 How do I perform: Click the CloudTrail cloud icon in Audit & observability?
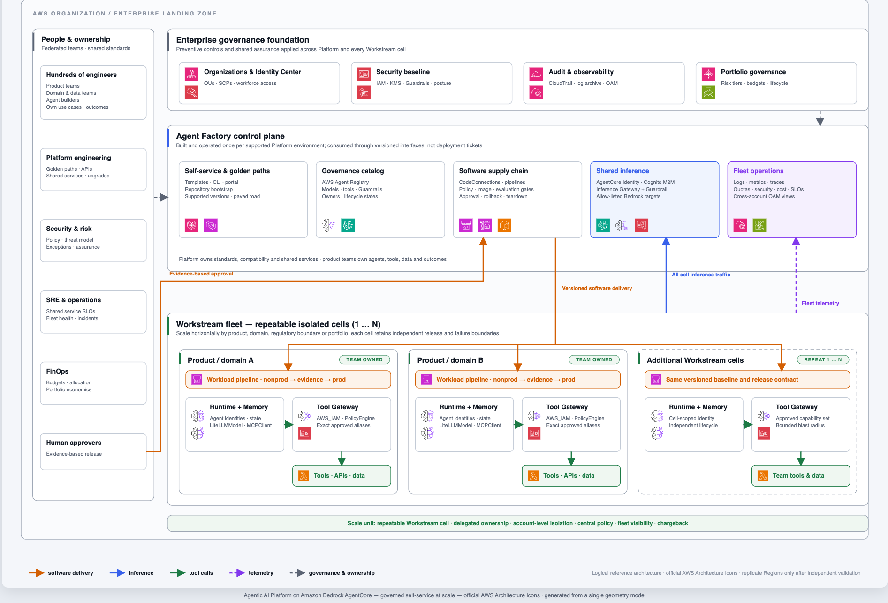pyautogui.click(x=536, y=74)
